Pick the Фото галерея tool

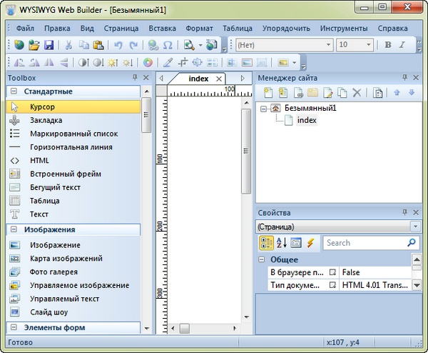(x=53, y=272)
